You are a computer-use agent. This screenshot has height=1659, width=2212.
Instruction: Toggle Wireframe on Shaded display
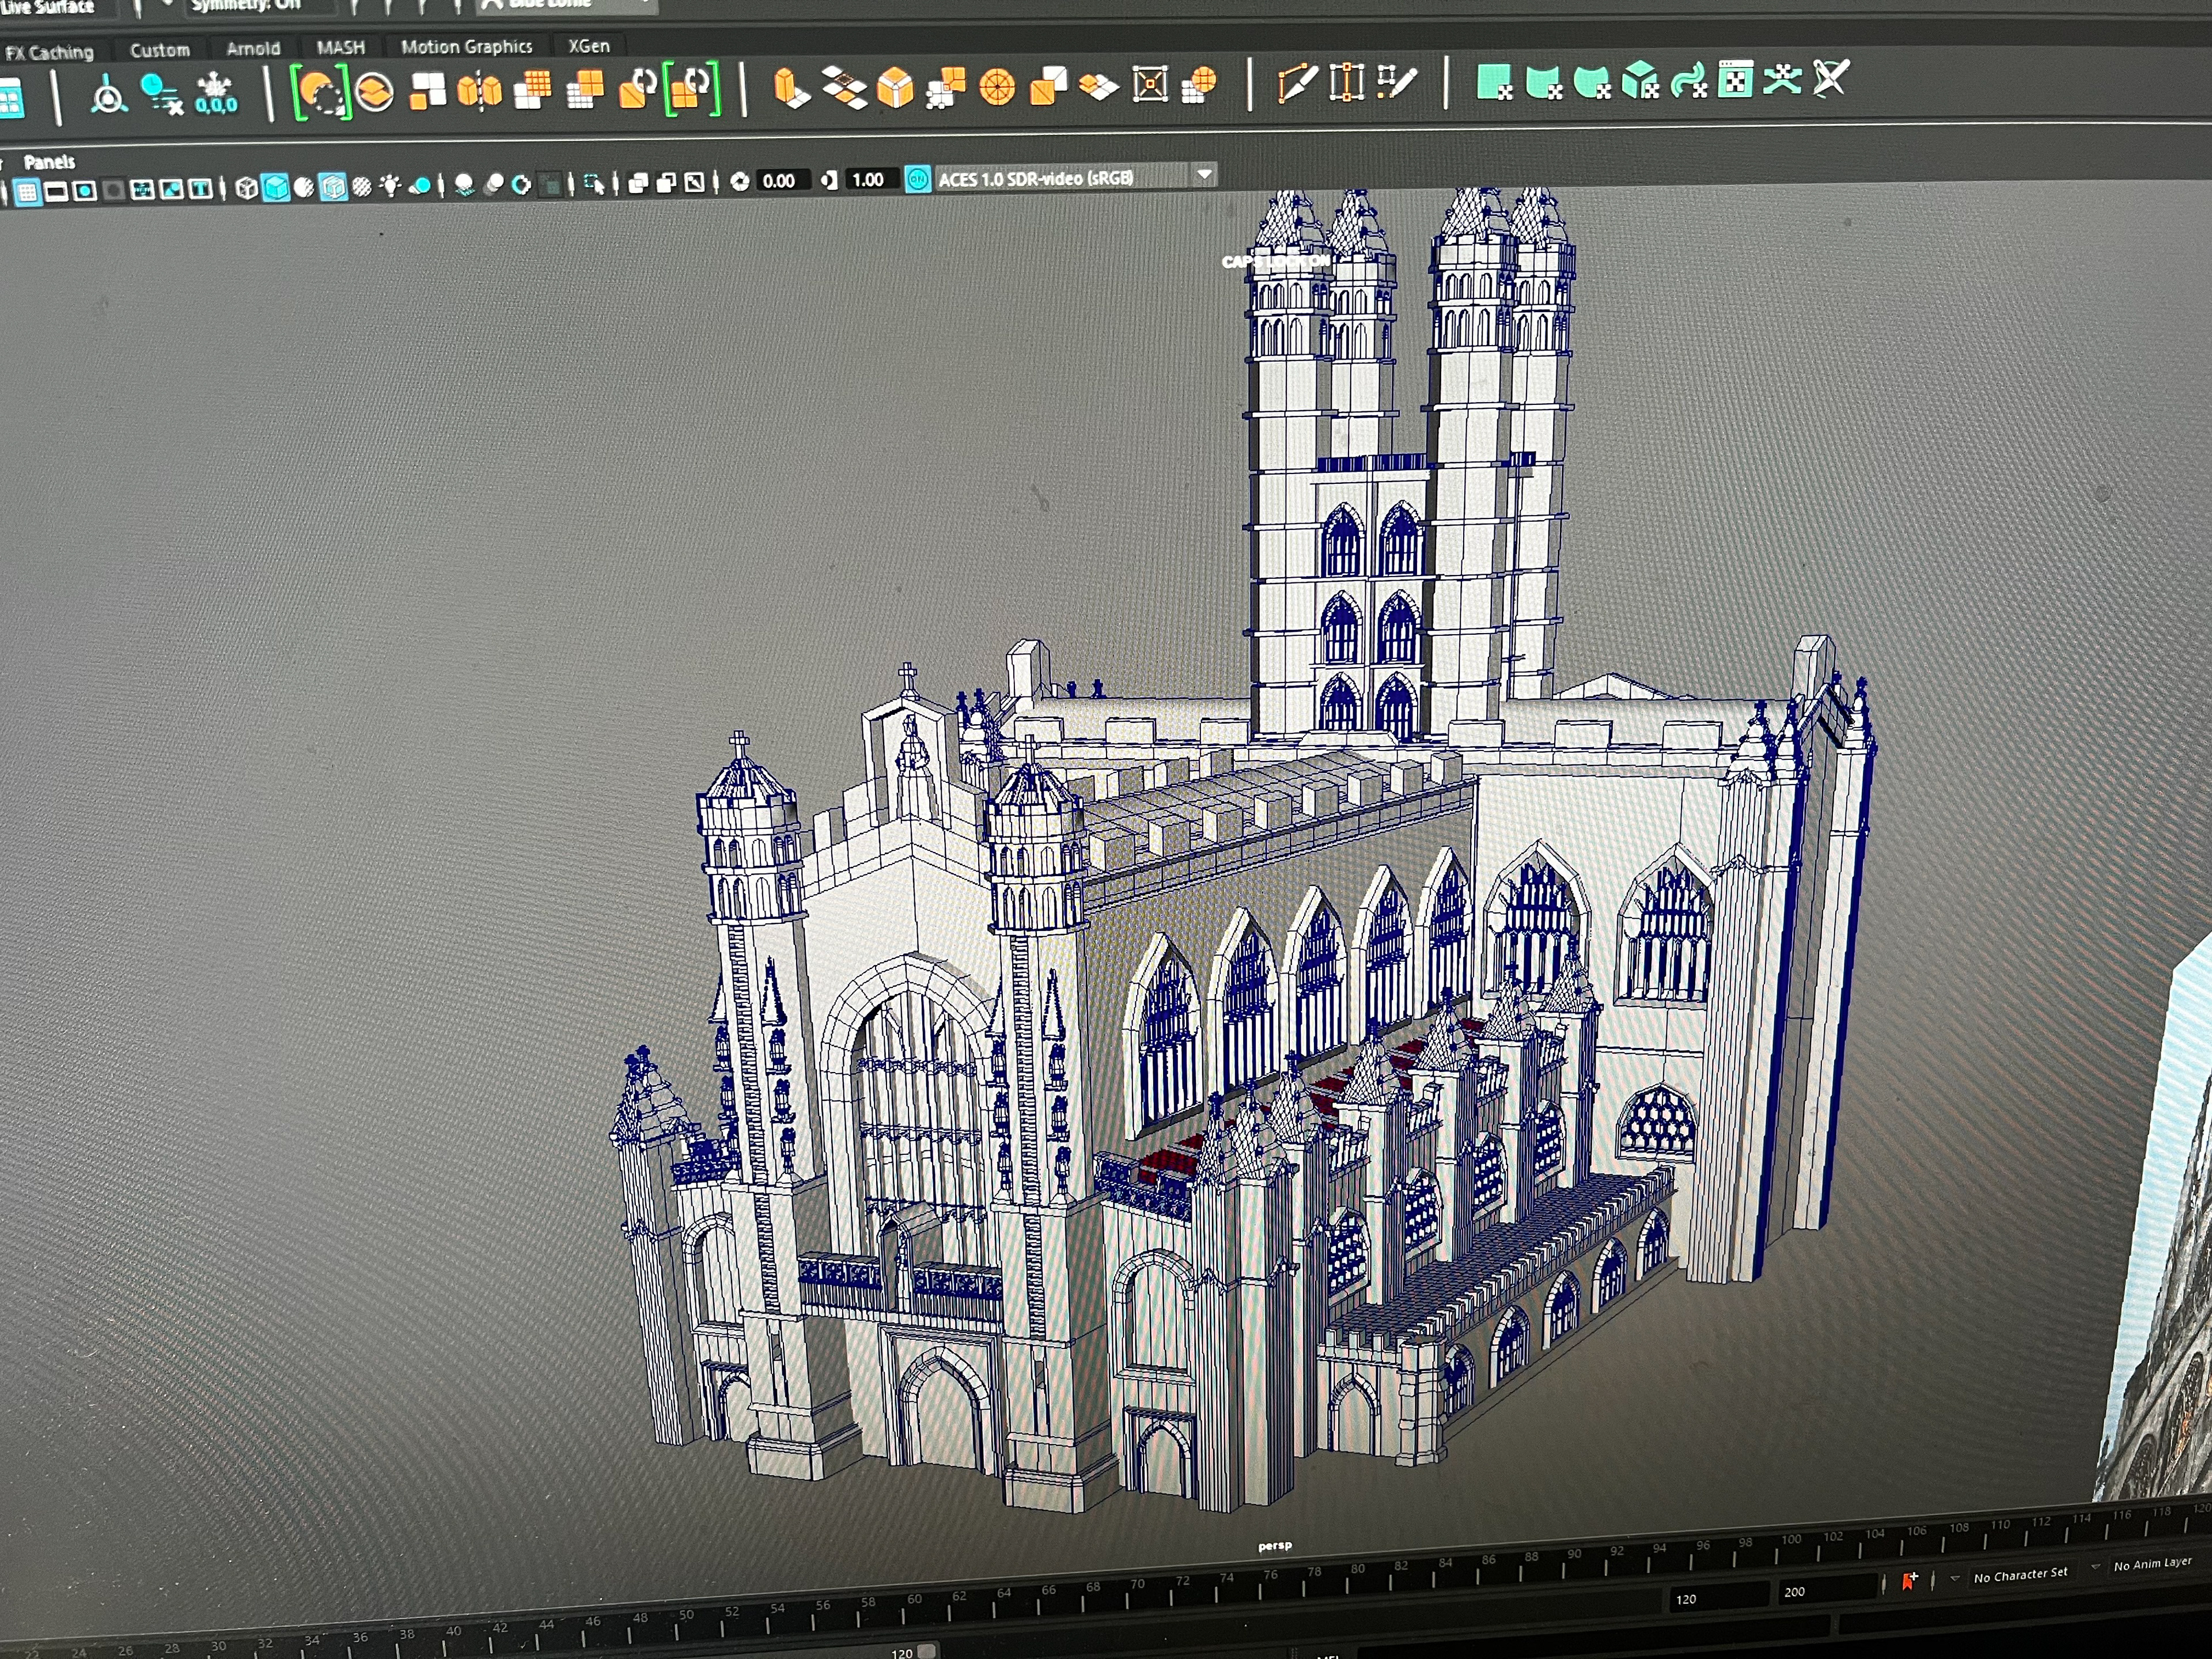[332, 186]
